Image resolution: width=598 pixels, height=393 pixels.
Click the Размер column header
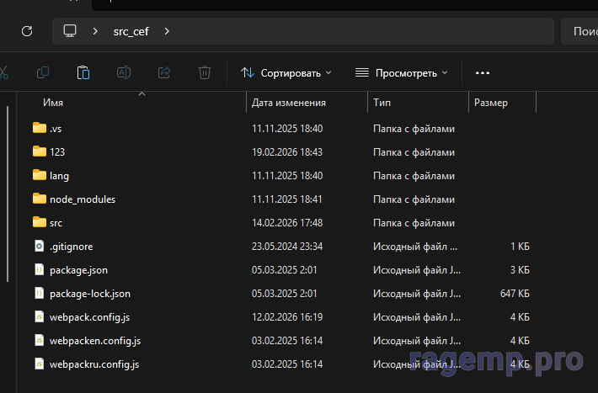[490, 103]
